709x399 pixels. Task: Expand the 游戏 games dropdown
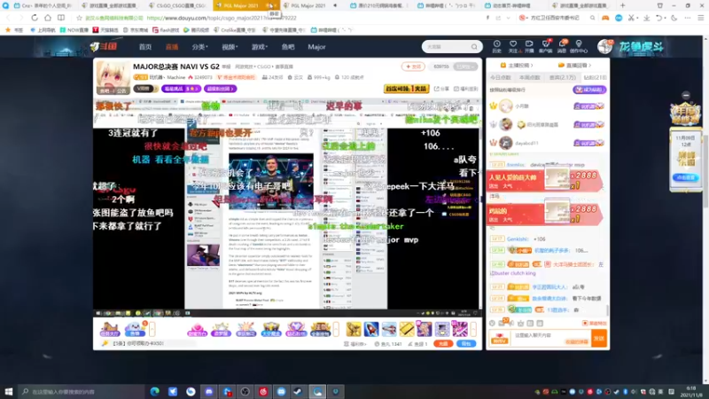[x=260, y=47]
